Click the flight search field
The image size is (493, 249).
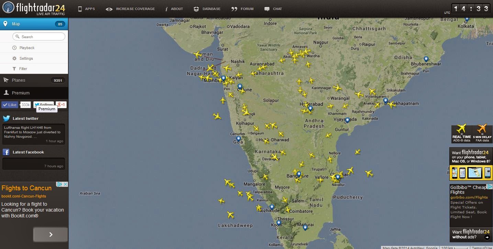(x=39, y=36)
